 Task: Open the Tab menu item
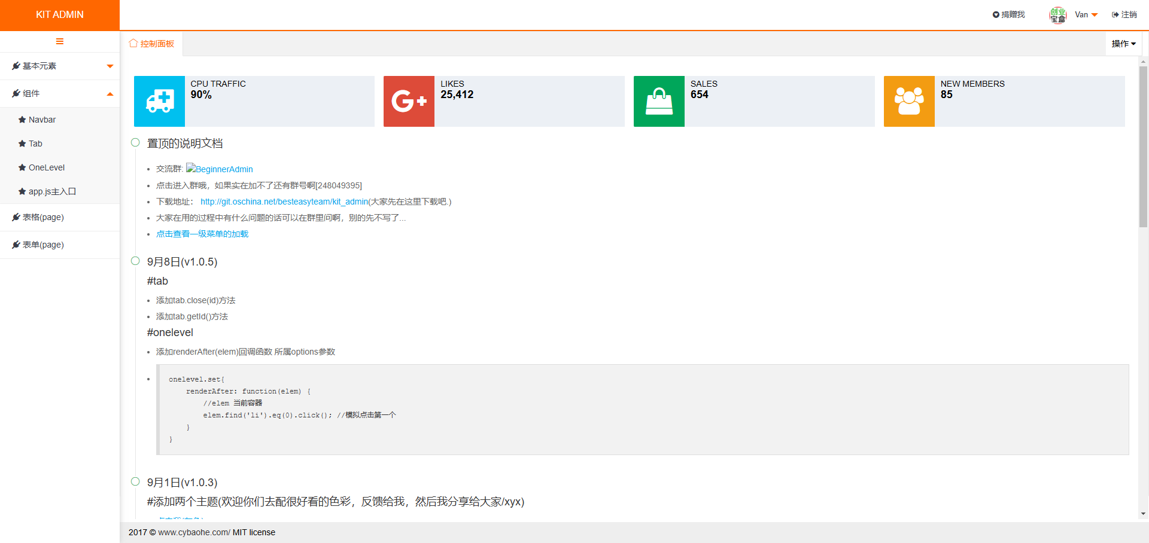click(x=60, y=144)
